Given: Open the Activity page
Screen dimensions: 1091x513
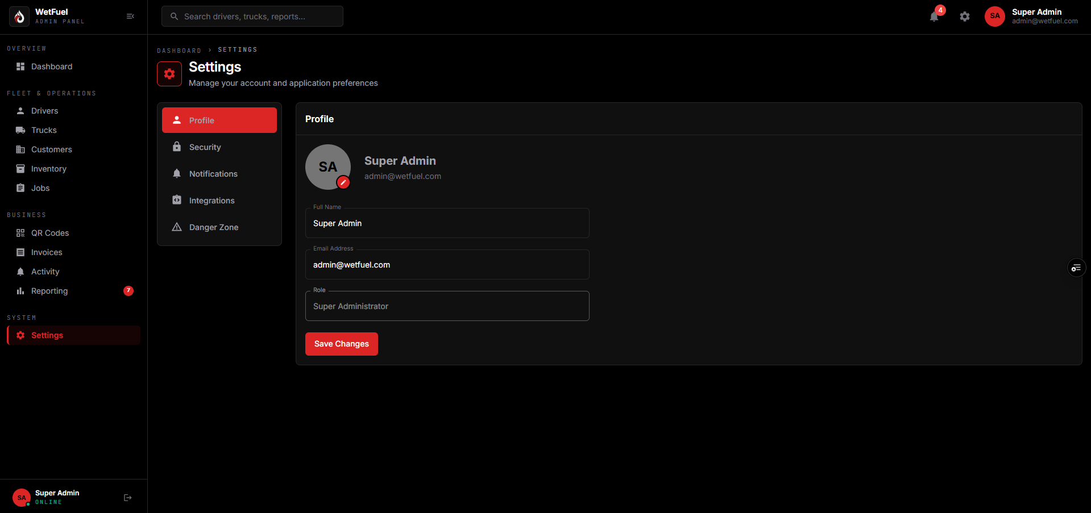Looking at the screenshot, I should click(73, 272).
